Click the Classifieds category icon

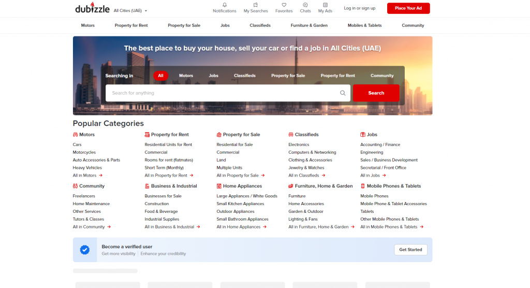point(291,135)
